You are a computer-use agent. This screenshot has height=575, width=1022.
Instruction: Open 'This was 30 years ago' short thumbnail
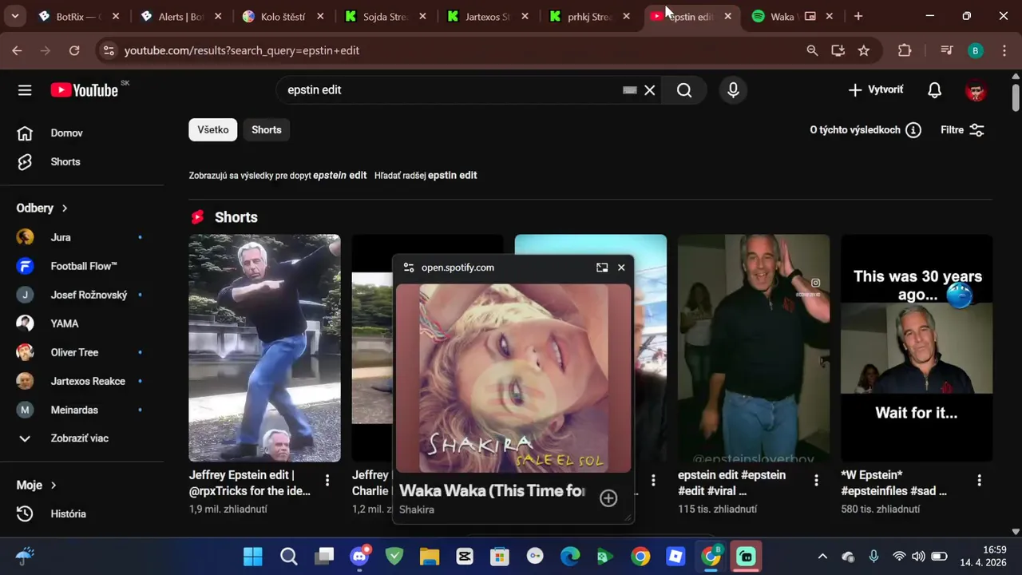click(x=917, y=347)
